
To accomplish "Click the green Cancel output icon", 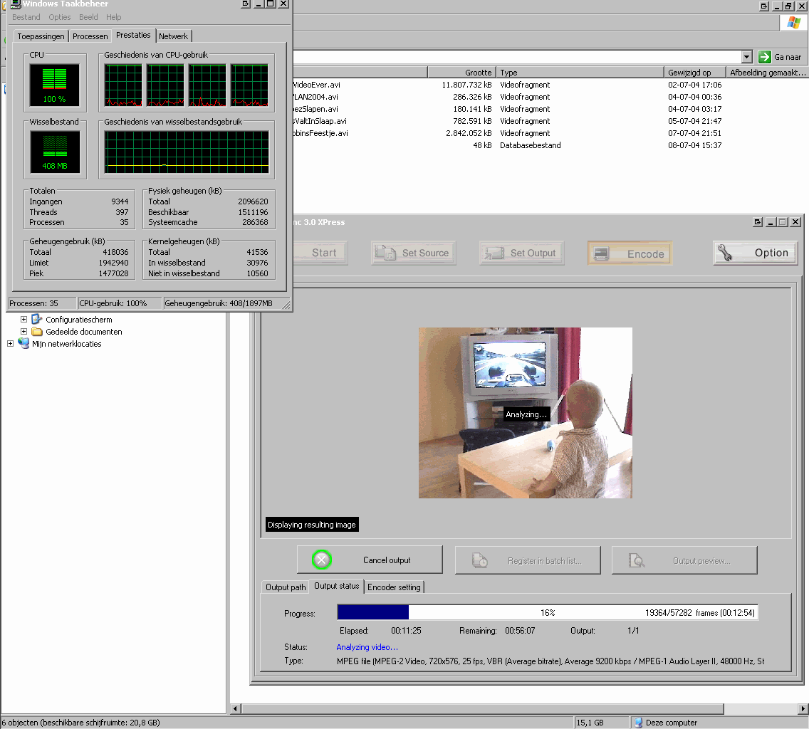I will coord(321,560).
